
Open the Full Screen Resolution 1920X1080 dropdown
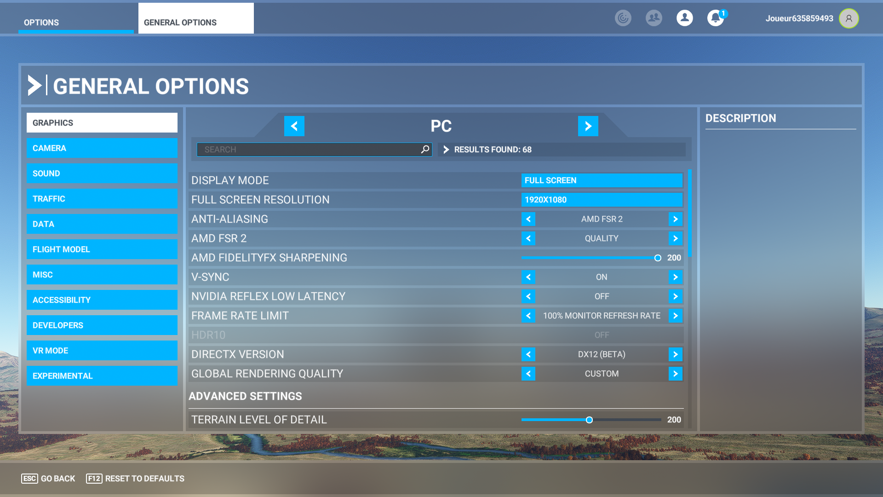coord(602,200)
